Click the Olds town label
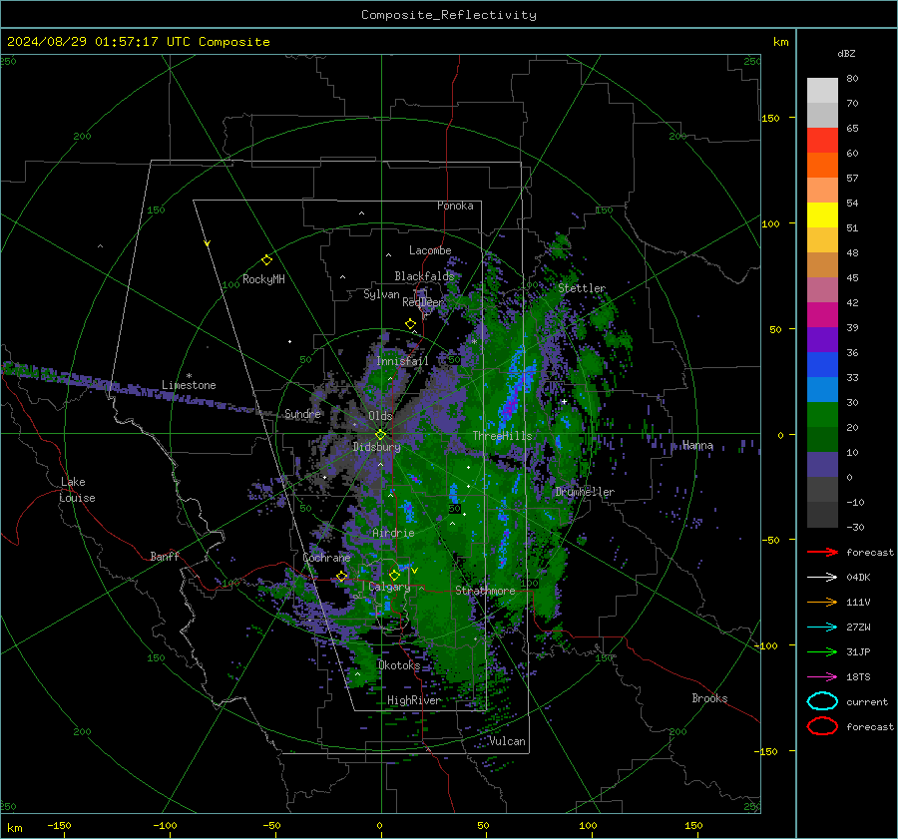The width and height of the screenshot is (898, 839). [380, 416]
